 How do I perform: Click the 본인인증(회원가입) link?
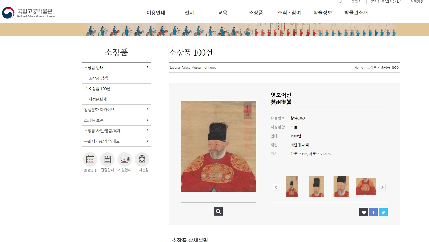point(386,2)
